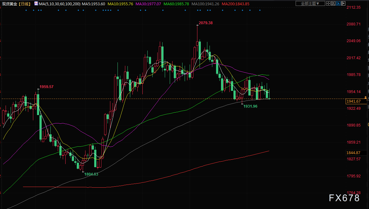Click the 1985.78 axis price label

(353, 75)
